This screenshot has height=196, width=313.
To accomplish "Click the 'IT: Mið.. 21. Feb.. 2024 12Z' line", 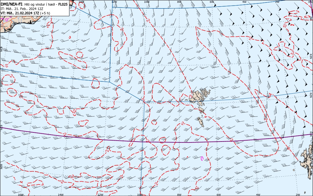I will point(22,9).
